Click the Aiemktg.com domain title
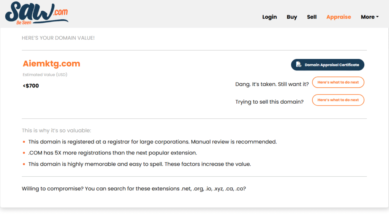This screenshot has height=221, width=389. (x=51, y=64)
